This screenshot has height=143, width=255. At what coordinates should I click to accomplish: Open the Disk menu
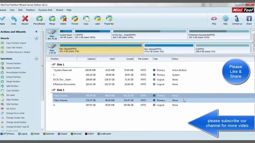[20, 10]
